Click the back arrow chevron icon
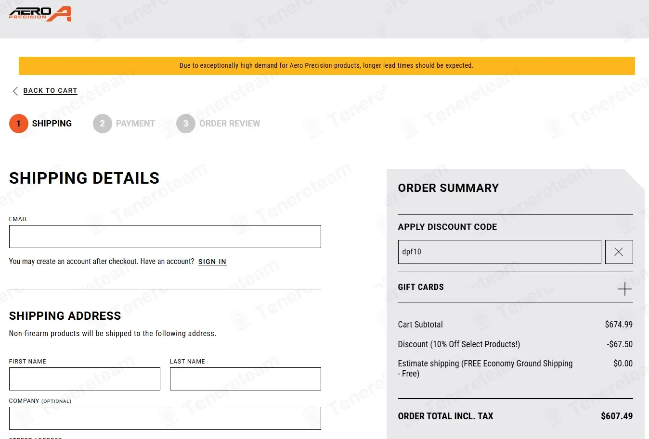649x439 pixels. tap(15, 91)
